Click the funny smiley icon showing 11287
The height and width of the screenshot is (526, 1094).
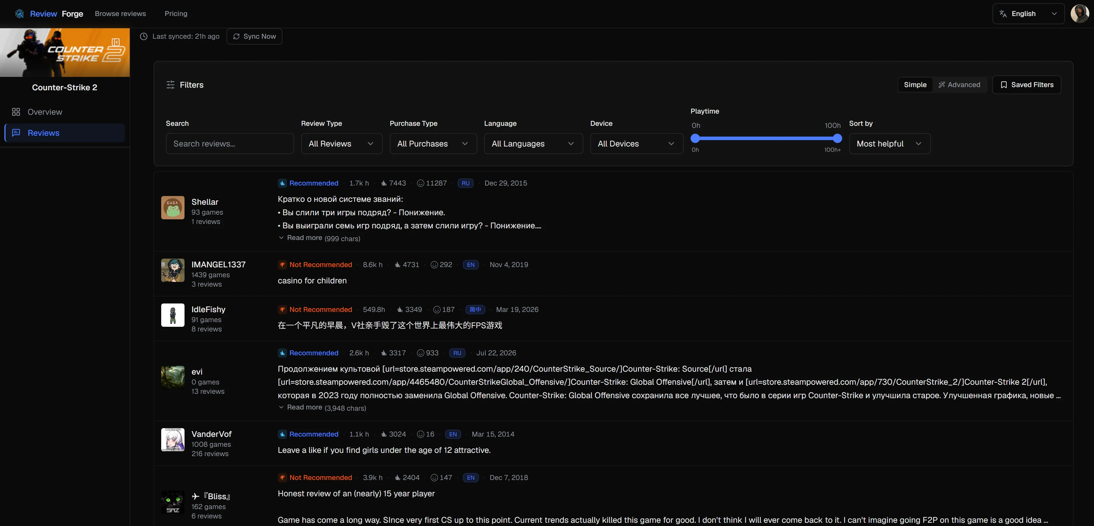[x=420, y=183]
